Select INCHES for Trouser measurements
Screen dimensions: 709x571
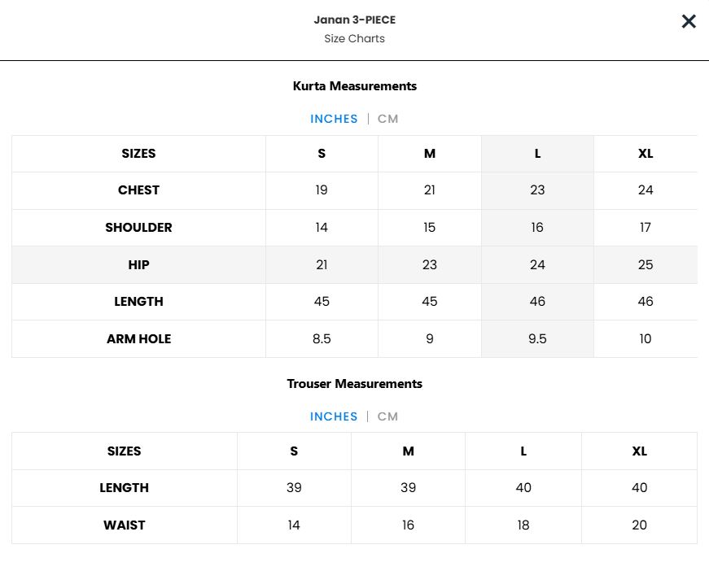click(334, 416)
